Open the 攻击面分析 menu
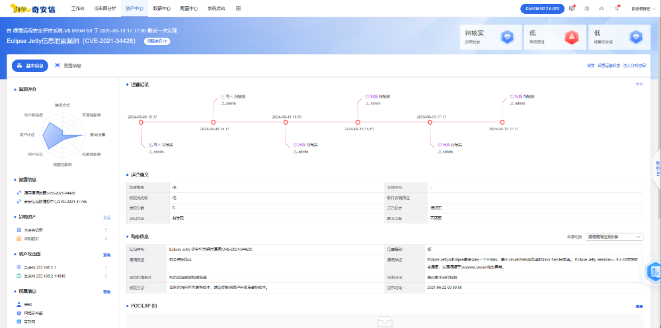Screen dimensions: 661x328 pos(104,9)
